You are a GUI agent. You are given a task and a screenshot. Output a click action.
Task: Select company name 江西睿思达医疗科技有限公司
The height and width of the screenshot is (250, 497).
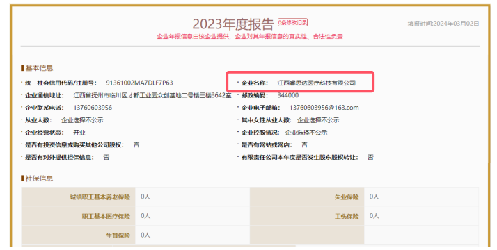click(316, 83)
